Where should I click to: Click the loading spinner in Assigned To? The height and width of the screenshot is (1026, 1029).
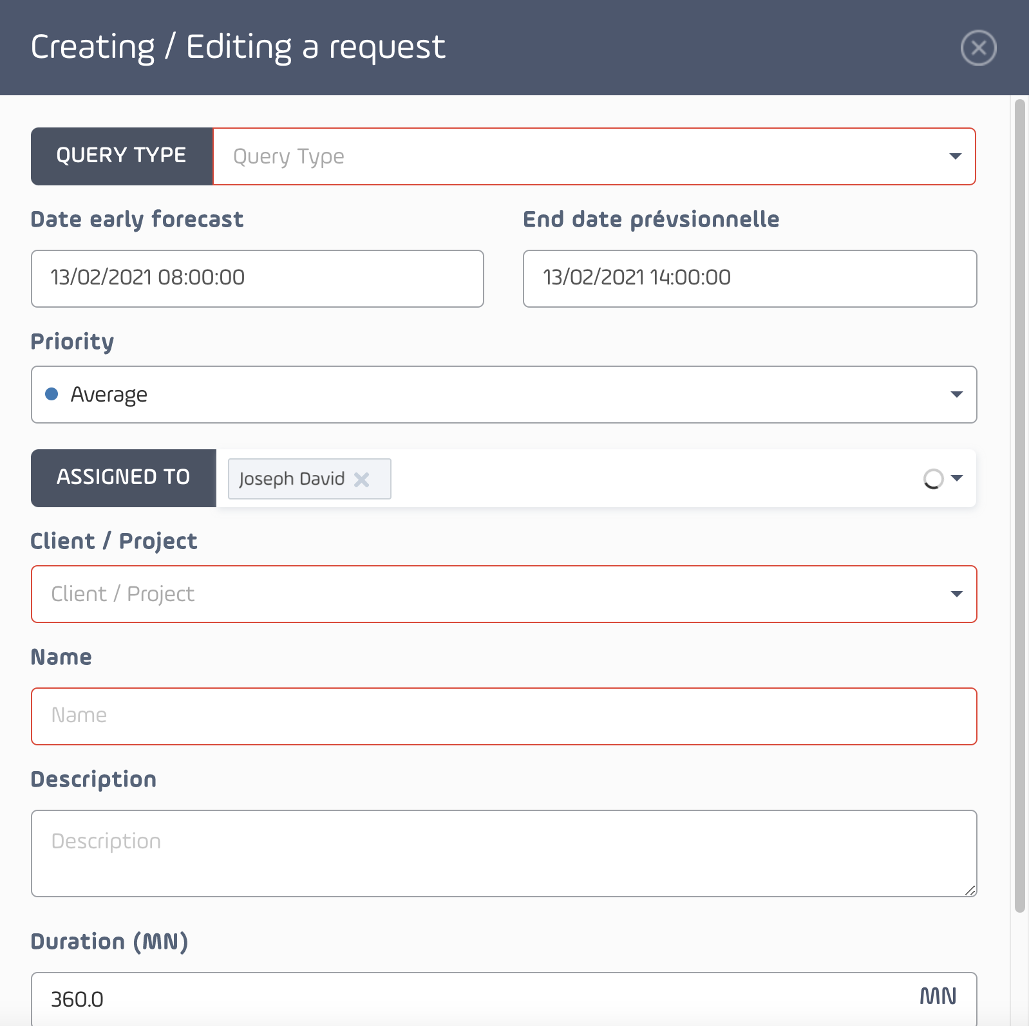[933, 478]
